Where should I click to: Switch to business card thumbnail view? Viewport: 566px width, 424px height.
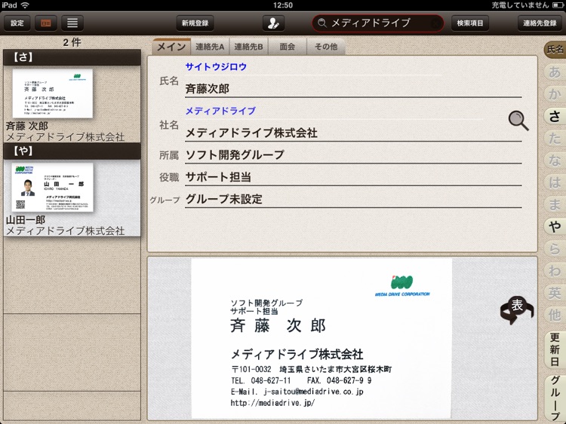click(46, 23)
